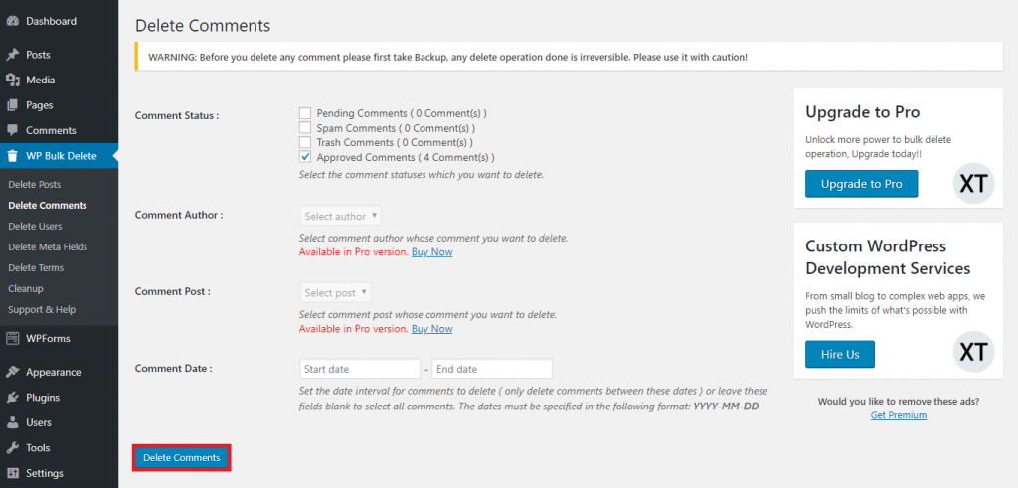The image size is (1018, 488).
Task: Click the Appearance paintbrush icon
Action: click(12, 373)
